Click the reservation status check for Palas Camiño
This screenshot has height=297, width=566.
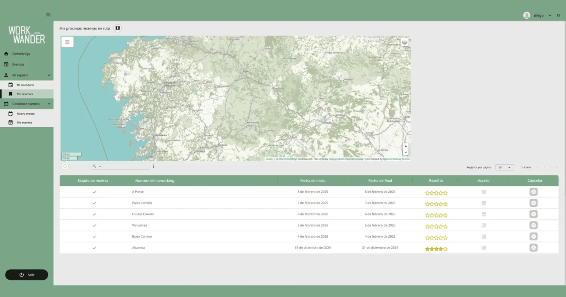[x=94, y=203]
